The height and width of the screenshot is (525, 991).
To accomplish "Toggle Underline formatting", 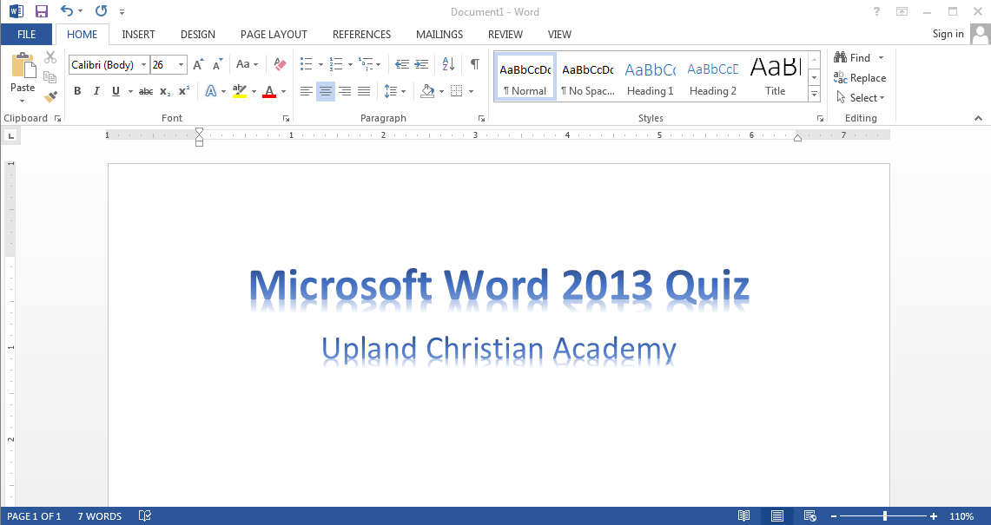I will click(116, 92).
